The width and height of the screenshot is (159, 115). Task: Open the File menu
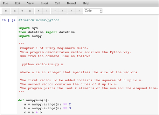5,3
